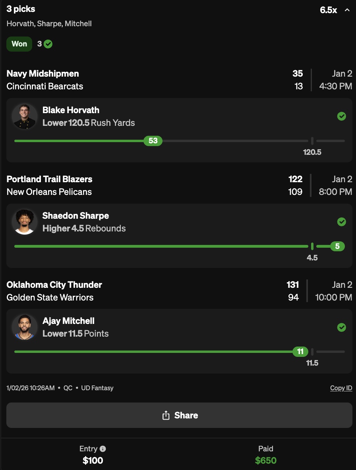
Task: Click green checkmark on Sharpe pick
Action: pos(341,222)
